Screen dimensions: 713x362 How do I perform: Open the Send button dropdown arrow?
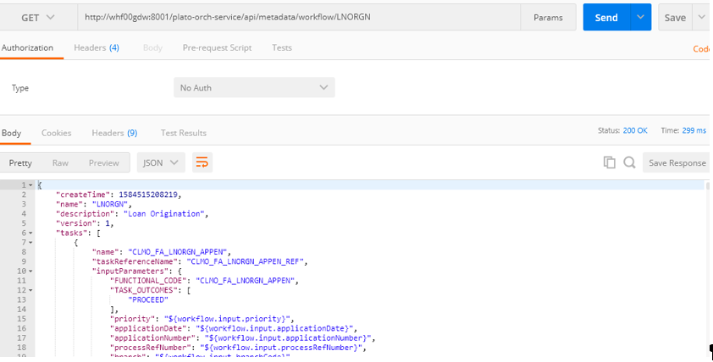tap(641, 17)
